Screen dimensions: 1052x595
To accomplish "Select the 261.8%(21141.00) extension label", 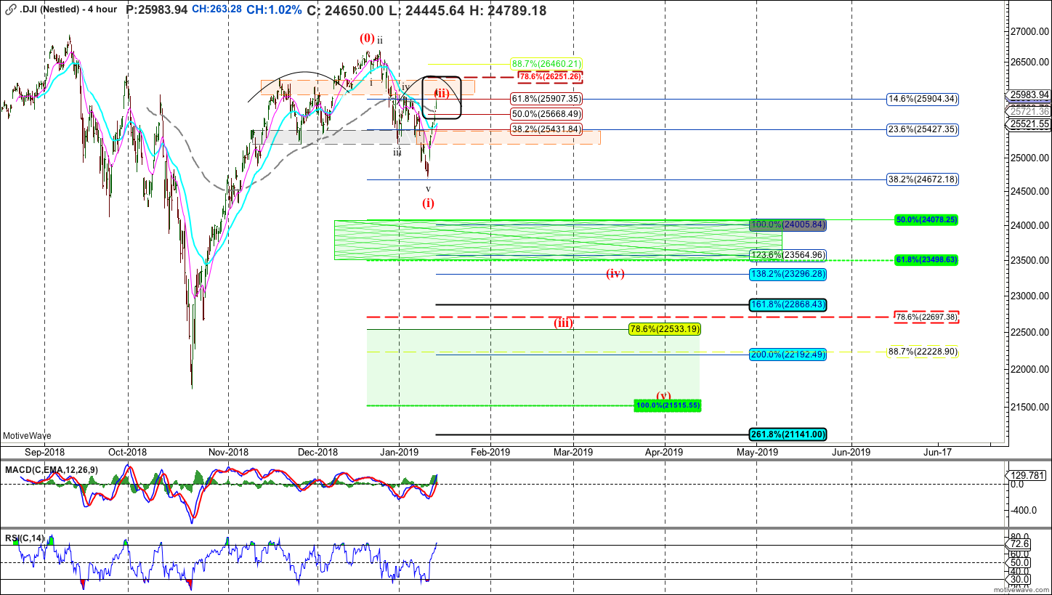I will click(788, 434).
